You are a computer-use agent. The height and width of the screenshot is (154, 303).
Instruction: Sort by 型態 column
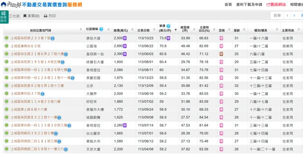229,29
